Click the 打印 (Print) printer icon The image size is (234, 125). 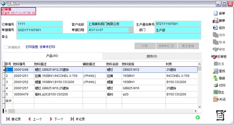(x=215, y=85)
